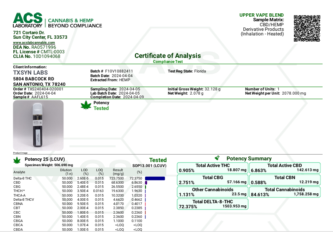This screenshot has width=333, height=232.
Task: Click order number TXS240404-020001
Action: (45, 89)
